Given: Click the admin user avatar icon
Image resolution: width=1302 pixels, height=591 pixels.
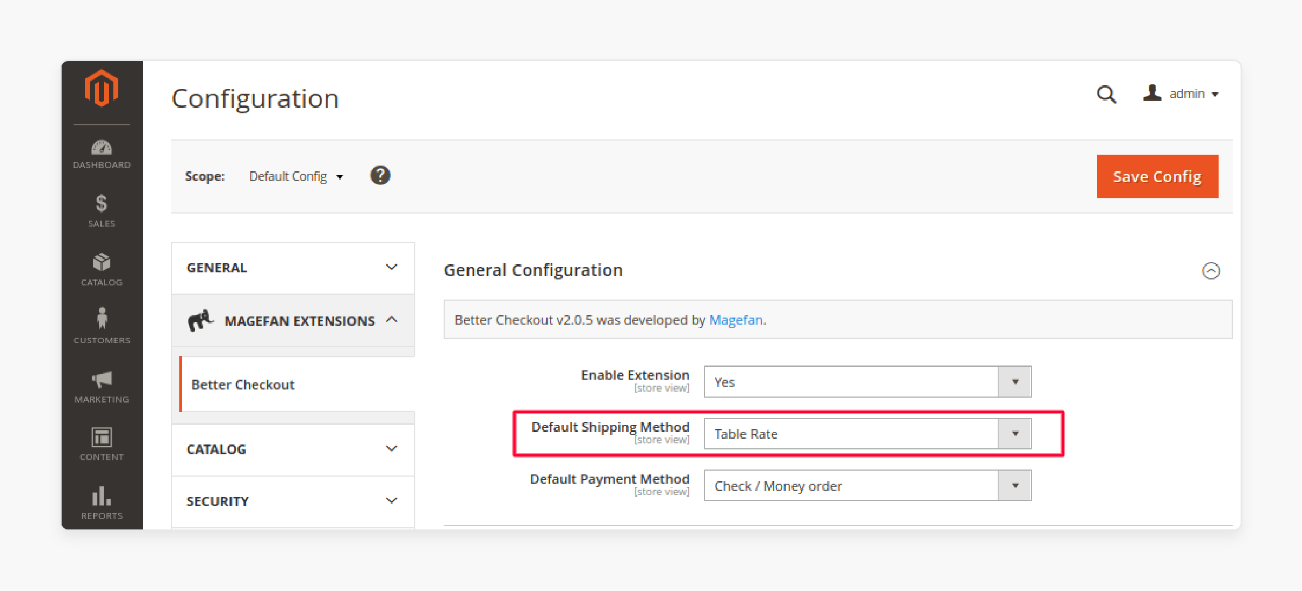Looking at the screenshot, I should click(x=1152, y=93).
